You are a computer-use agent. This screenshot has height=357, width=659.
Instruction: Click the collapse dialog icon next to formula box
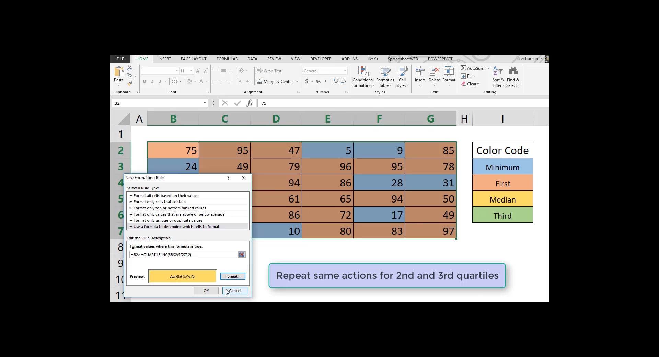tap(242, 254)
